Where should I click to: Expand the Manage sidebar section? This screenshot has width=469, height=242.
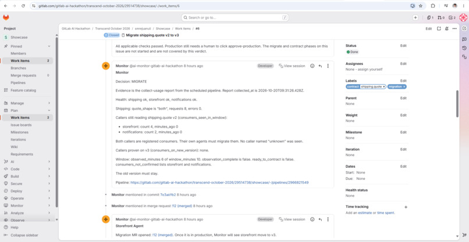[x=49, y=103]
